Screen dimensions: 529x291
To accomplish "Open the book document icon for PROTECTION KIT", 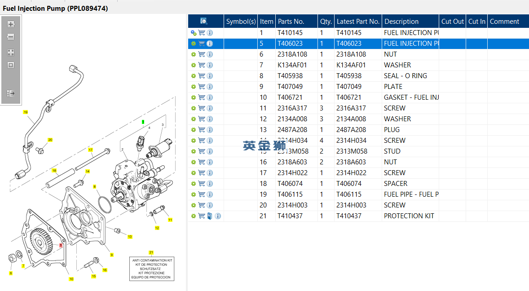I will [210, 216].
